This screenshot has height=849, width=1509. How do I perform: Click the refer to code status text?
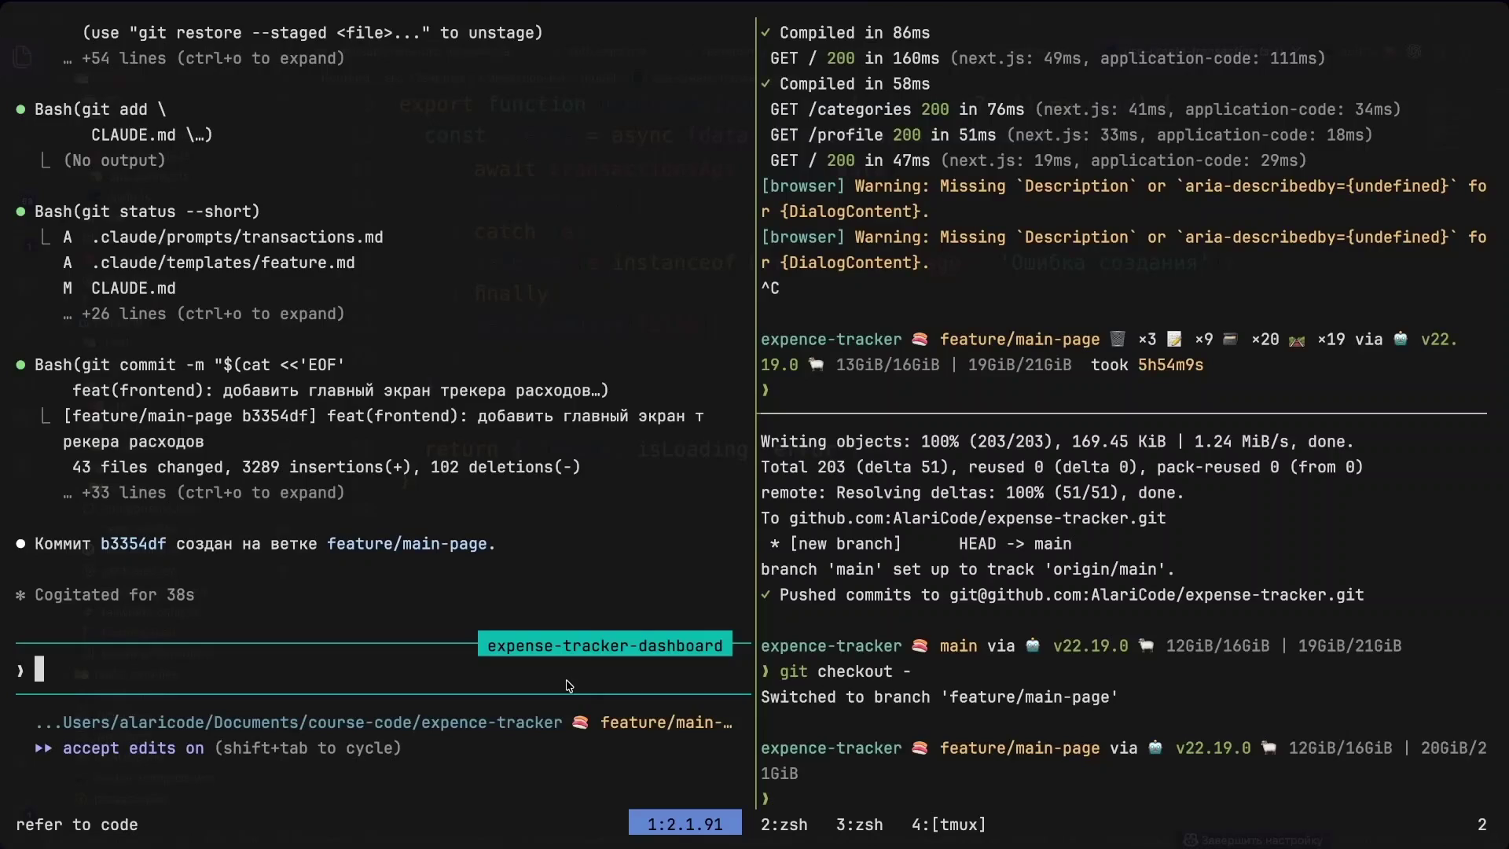(x=77, y=825)
